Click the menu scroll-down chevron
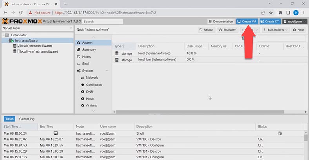Screen dimensions: 309x160 click(93, 111)
